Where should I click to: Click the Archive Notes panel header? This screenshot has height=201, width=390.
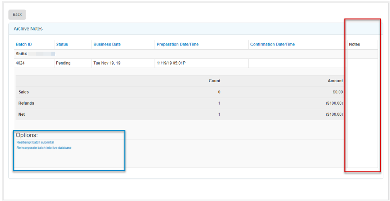(28, 29)
